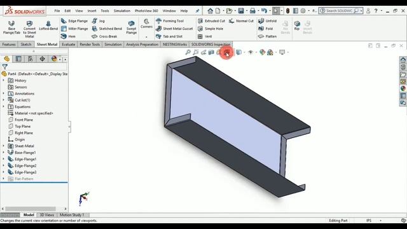Screen dimensions: 407x229
Task: Expand the Sheet-Metal feature node
Action: click(3, 146)
